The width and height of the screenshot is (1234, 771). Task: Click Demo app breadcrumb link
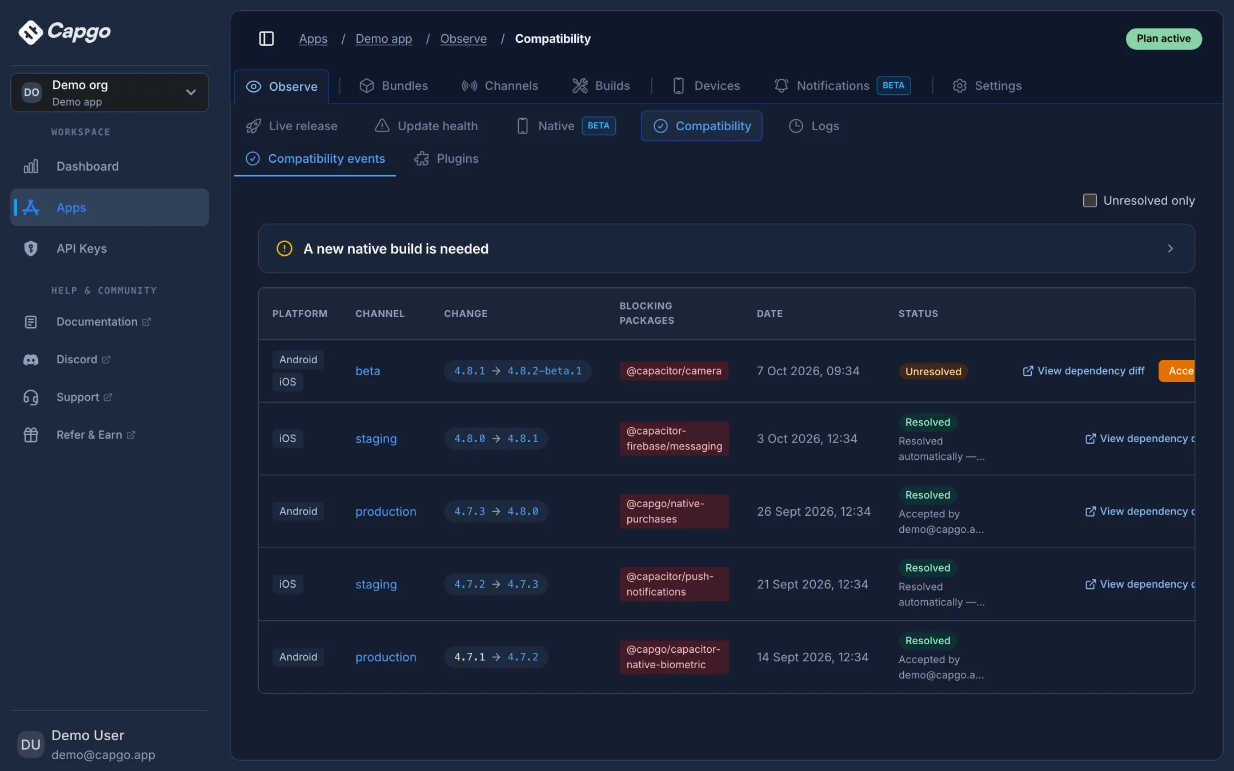(384, 38)
